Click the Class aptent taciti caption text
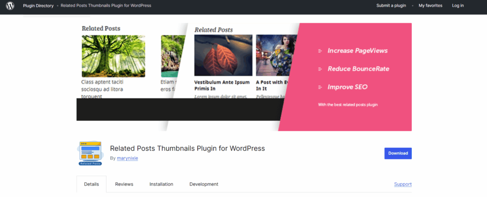The width and height of the screenshot is (487, 197). click(x=103, y=89)
